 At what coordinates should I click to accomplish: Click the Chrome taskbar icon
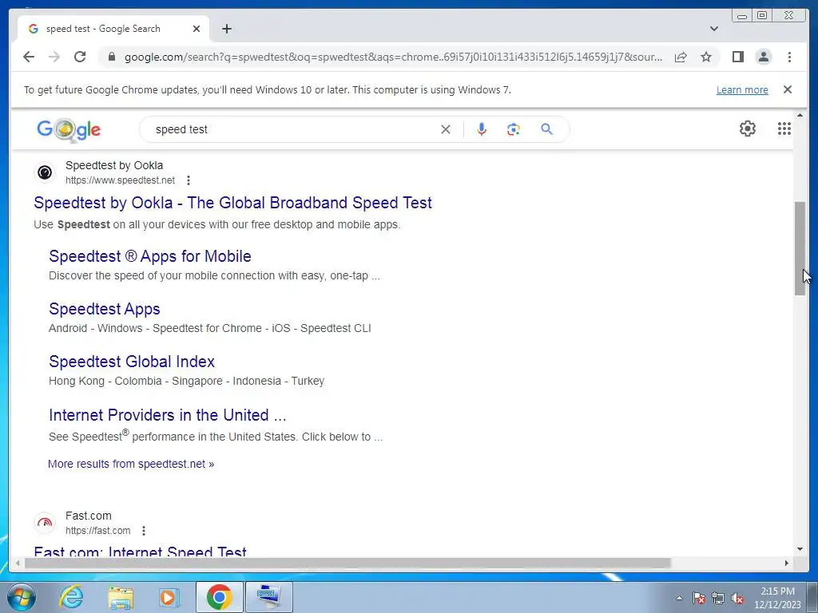pyautogui.click(x=219, y=597)
